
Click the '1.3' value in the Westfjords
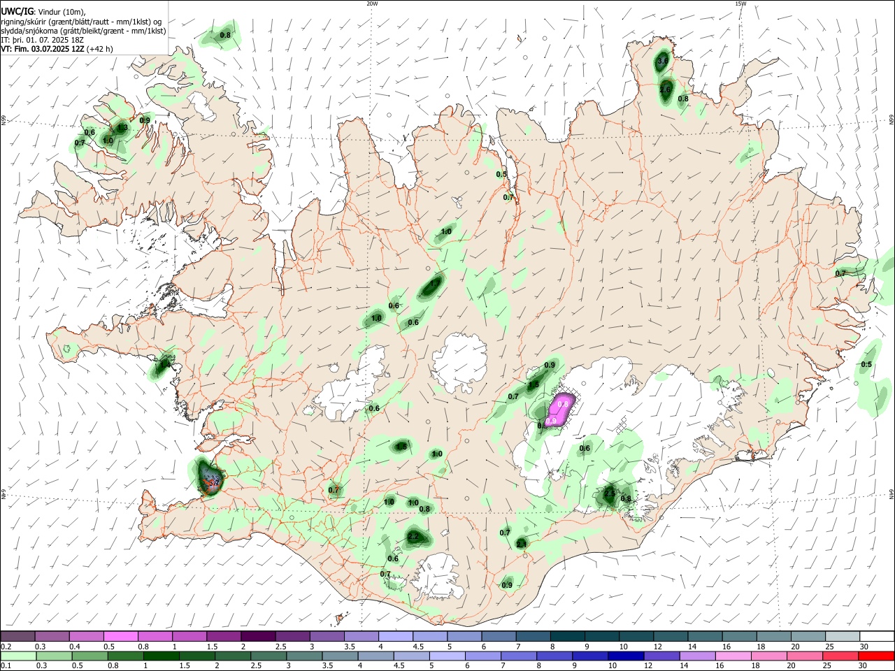click(x=122, y=128)
